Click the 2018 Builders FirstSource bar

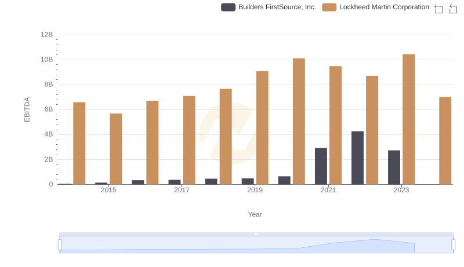tap(211, 182)
